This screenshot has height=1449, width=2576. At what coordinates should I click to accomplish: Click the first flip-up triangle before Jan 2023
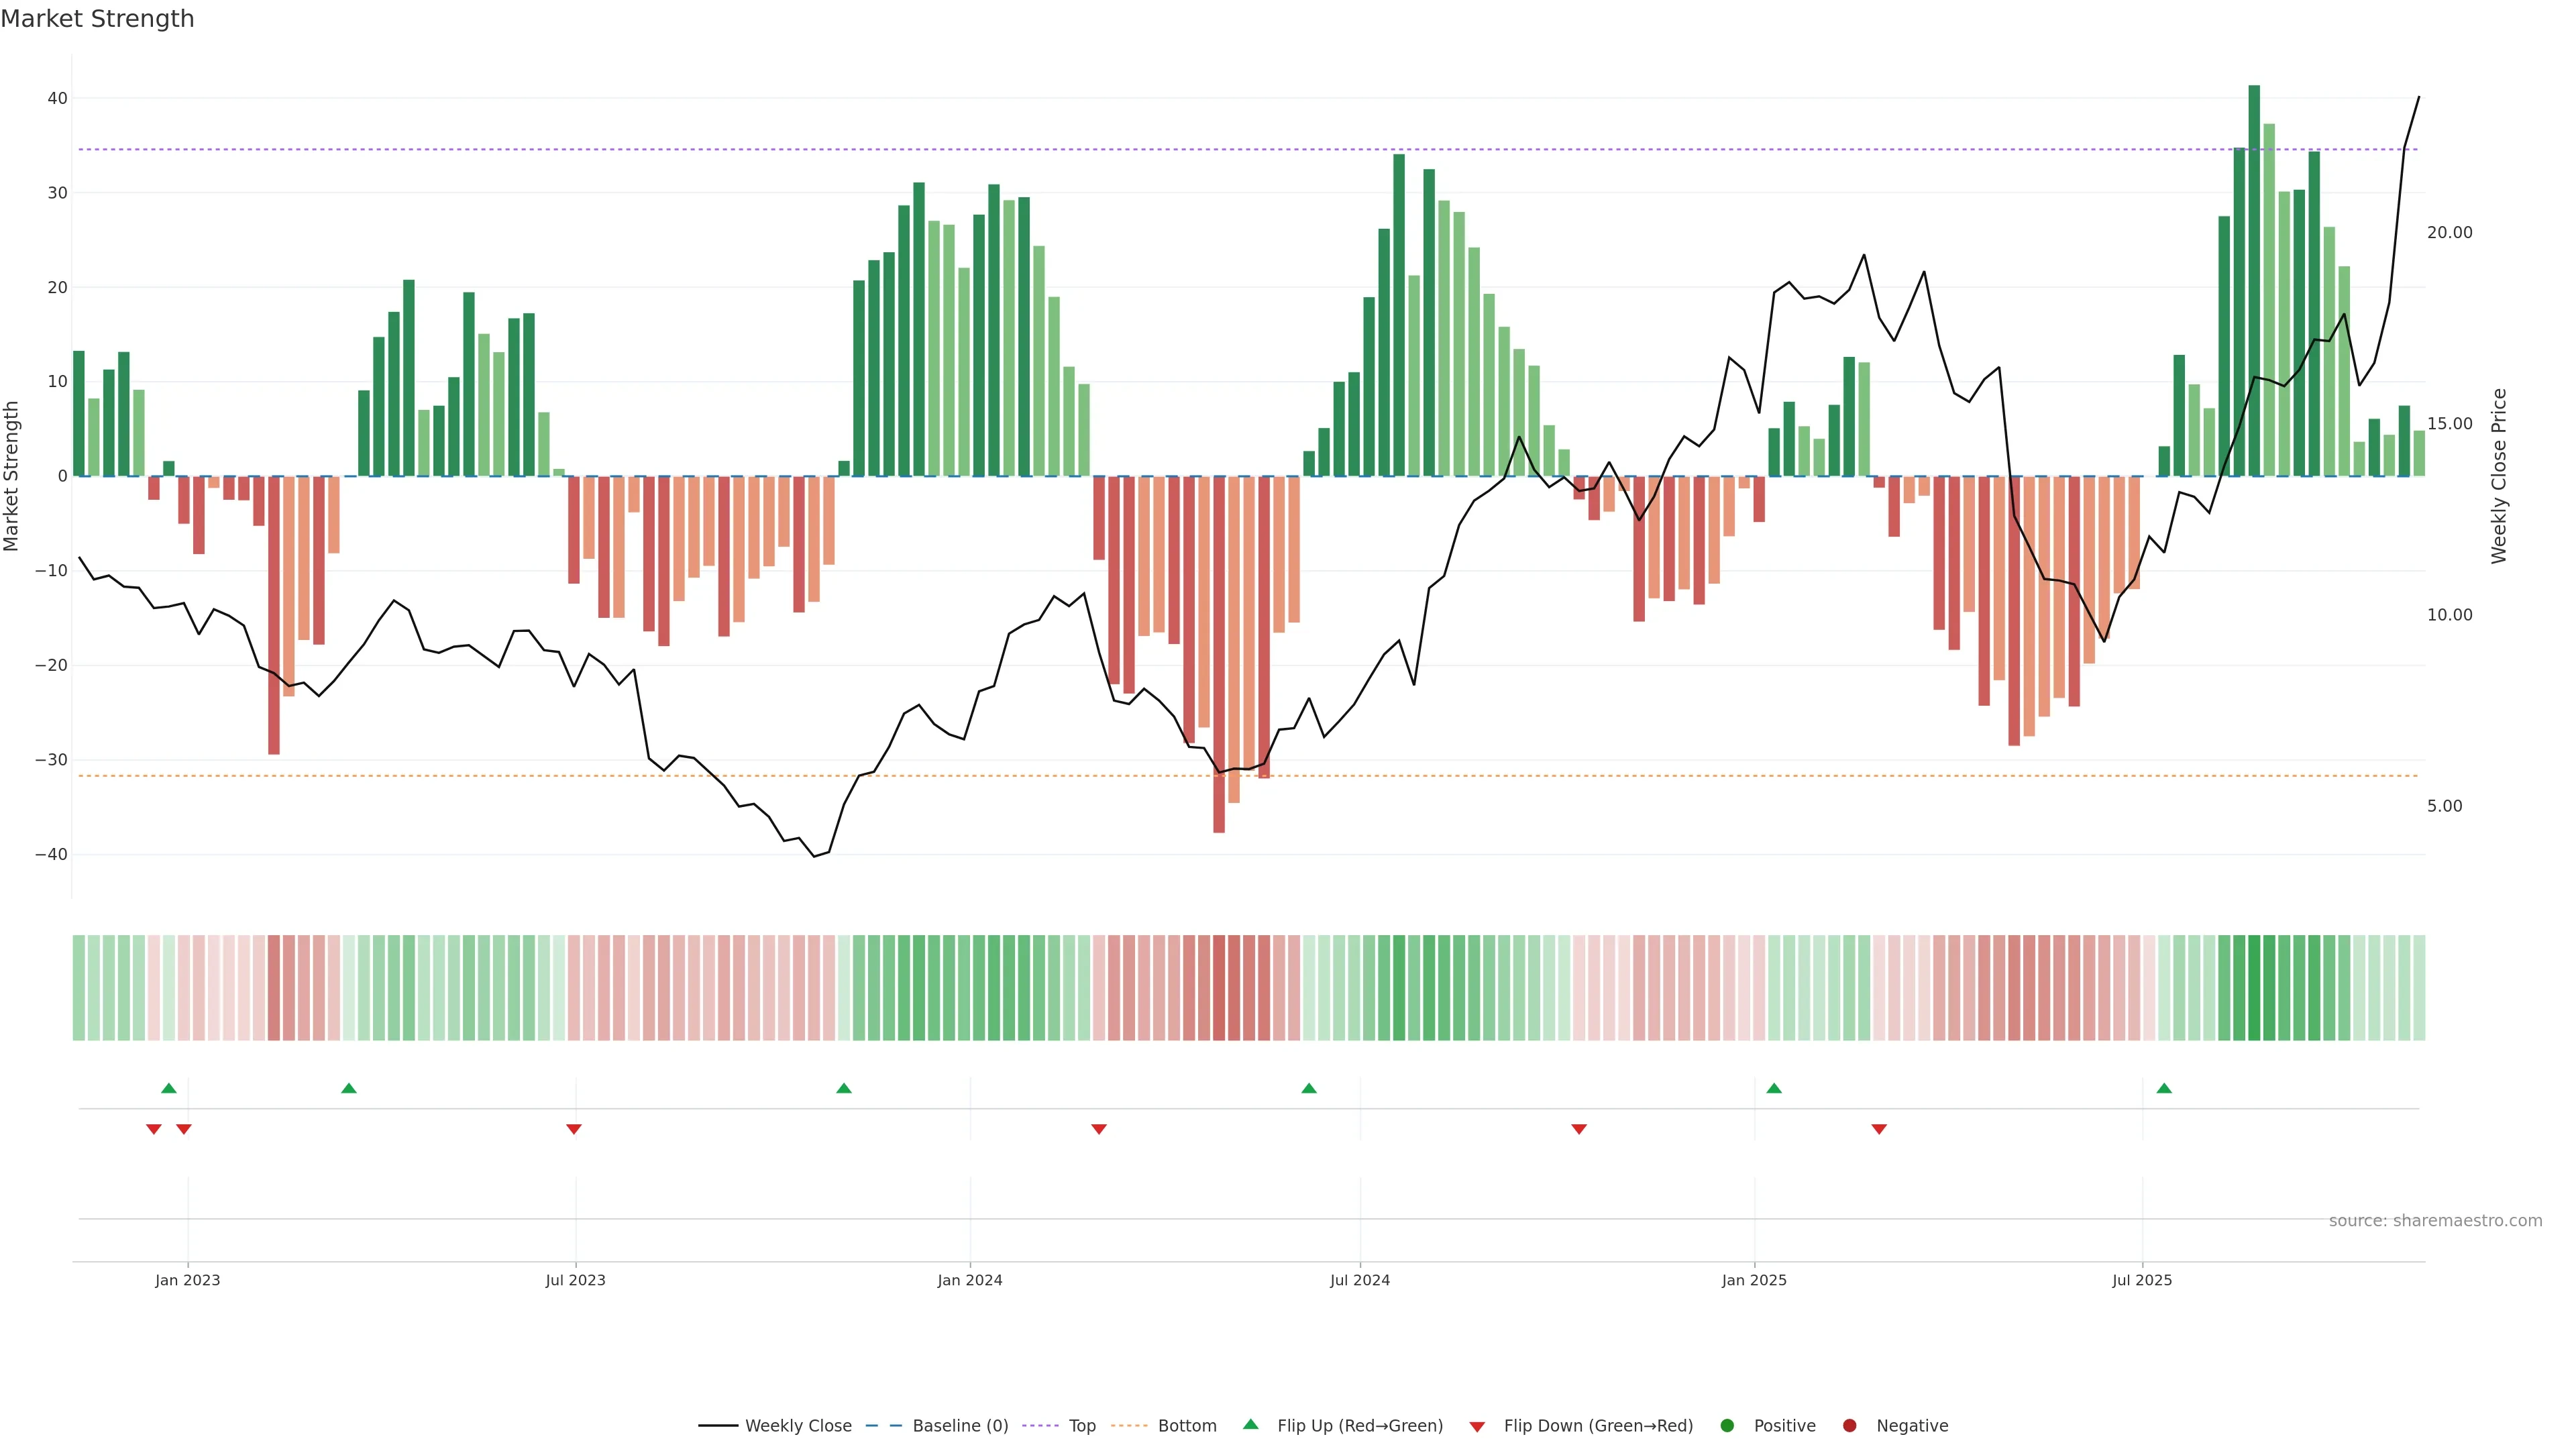169,1088
